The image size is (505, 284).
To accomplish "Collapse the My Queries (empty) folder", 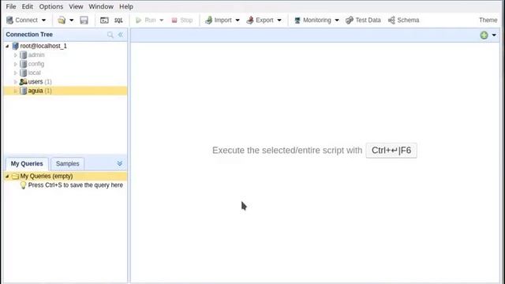I will (7, 176).
